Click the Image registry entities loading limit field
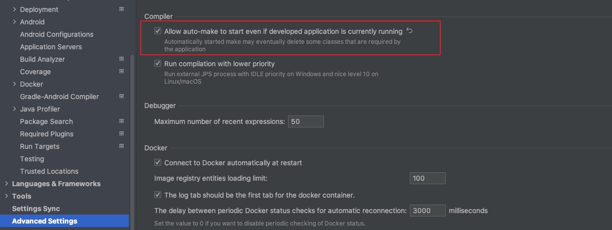 pos(428,178)
